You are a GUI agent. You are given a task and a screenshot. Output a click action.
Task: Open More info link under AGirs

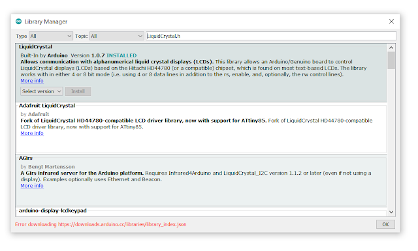click(32, 186)
